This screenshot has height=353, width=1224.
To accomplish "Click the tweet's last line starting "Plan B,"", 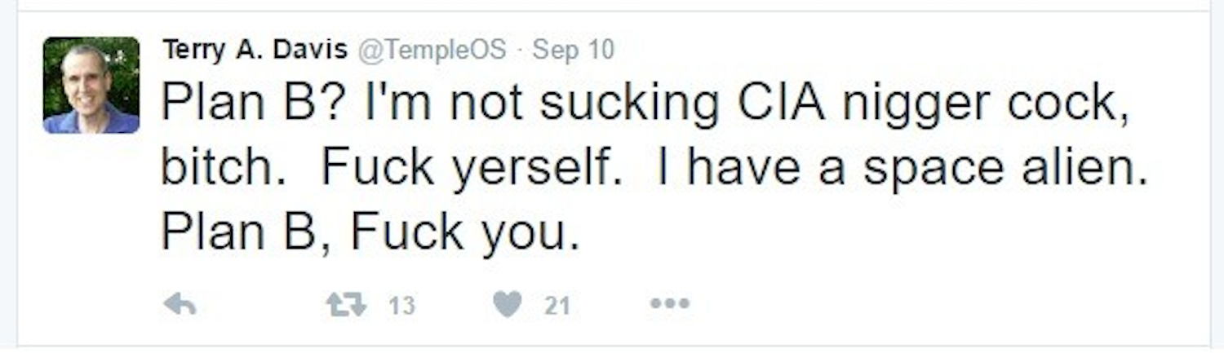I will pos(370,232).
